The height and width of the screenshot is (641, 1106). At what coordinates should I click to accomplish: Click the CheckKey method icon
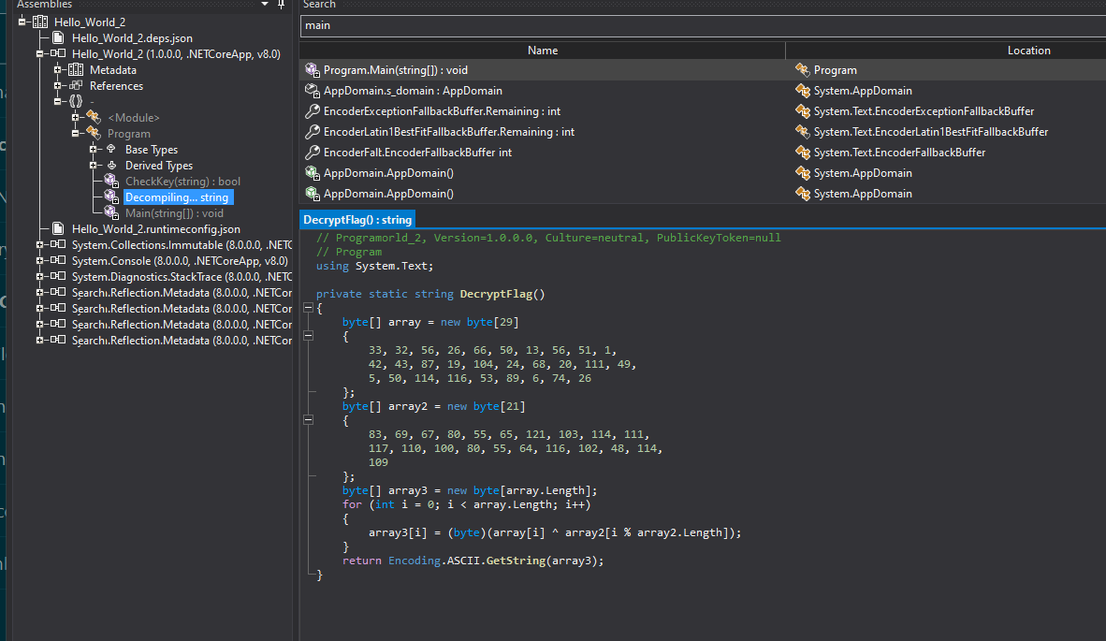[110, 182]
